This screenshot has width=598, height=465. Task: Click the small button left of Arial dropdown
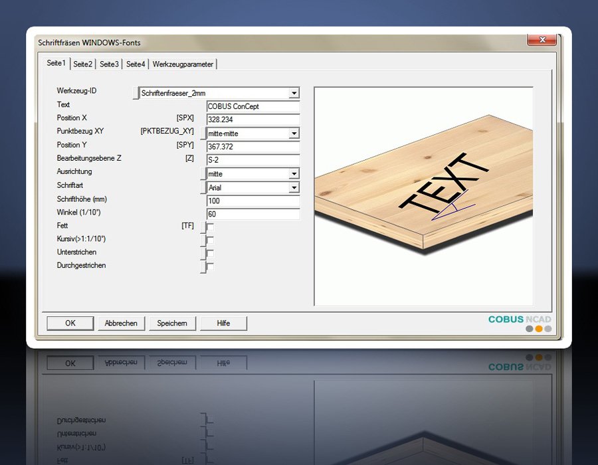pos(203,188)
